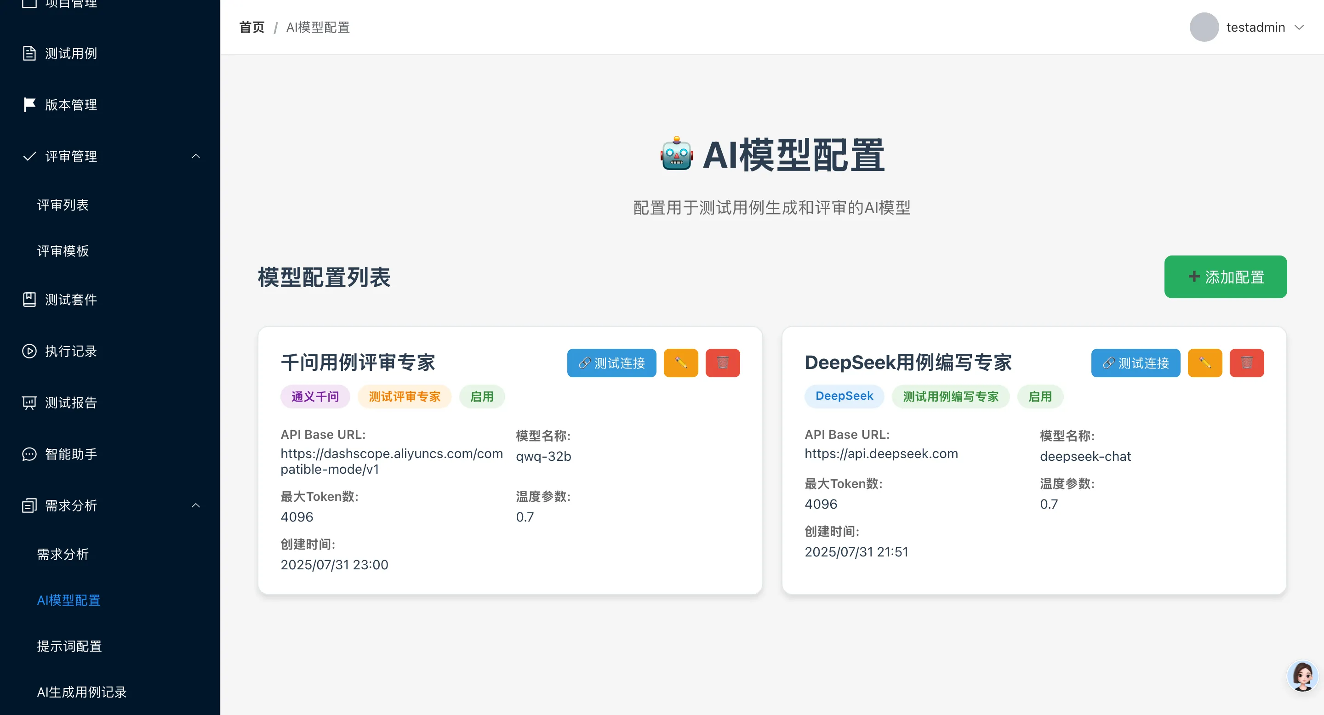The height and width of the screenshot is (715, 1324).
Task: Click 测试连接 on 千问用例评审专家 card
Action: pos(611,363)
